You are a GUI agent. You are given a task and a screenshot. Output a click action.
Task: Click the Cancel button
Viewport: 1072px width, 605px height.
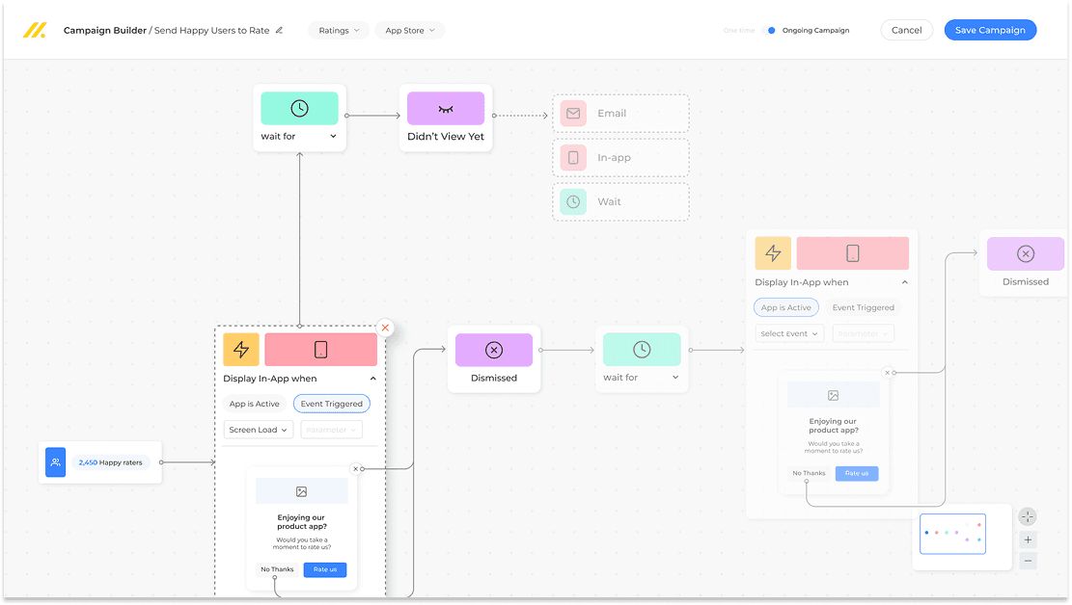click(x=907, y=30)
